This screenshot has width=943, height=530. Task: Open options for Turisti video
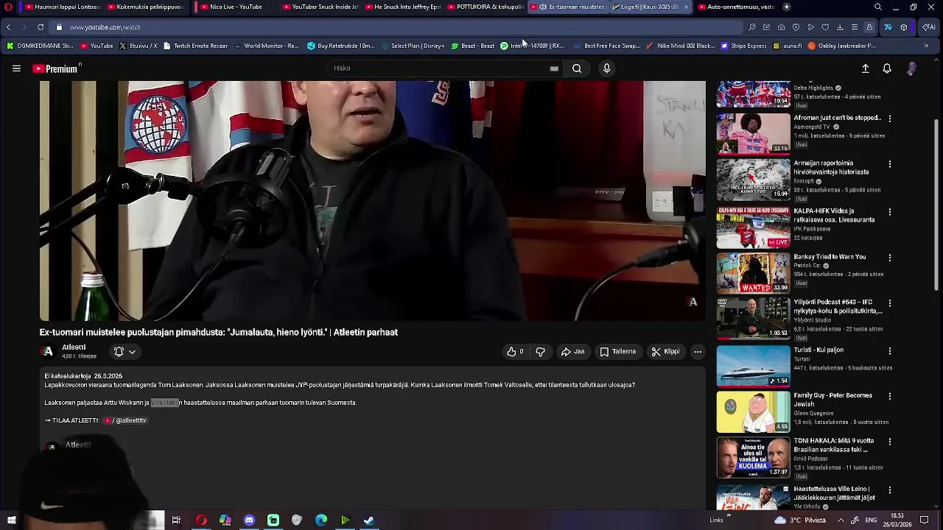890,351
